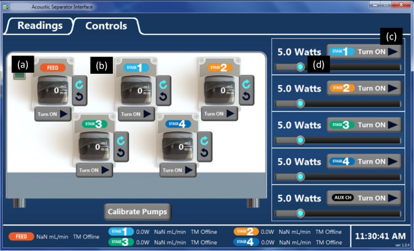Click the Stage 1 wattage slider handle

(x=300, y=67)
